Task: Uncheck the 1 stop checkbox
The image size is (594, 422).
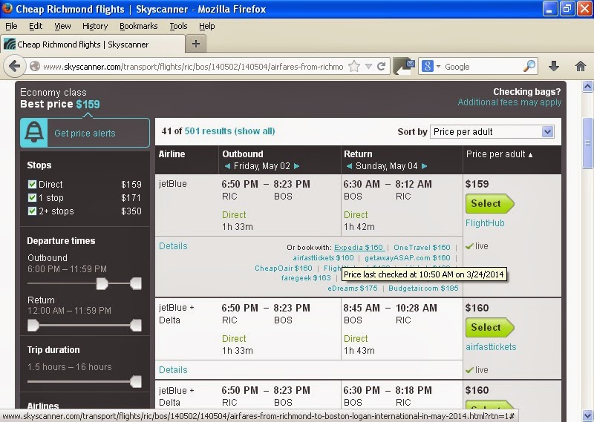Action: point(32,197)
